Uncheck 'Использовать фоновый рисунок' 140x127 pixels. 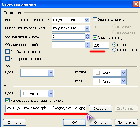(x=7, y=101)
